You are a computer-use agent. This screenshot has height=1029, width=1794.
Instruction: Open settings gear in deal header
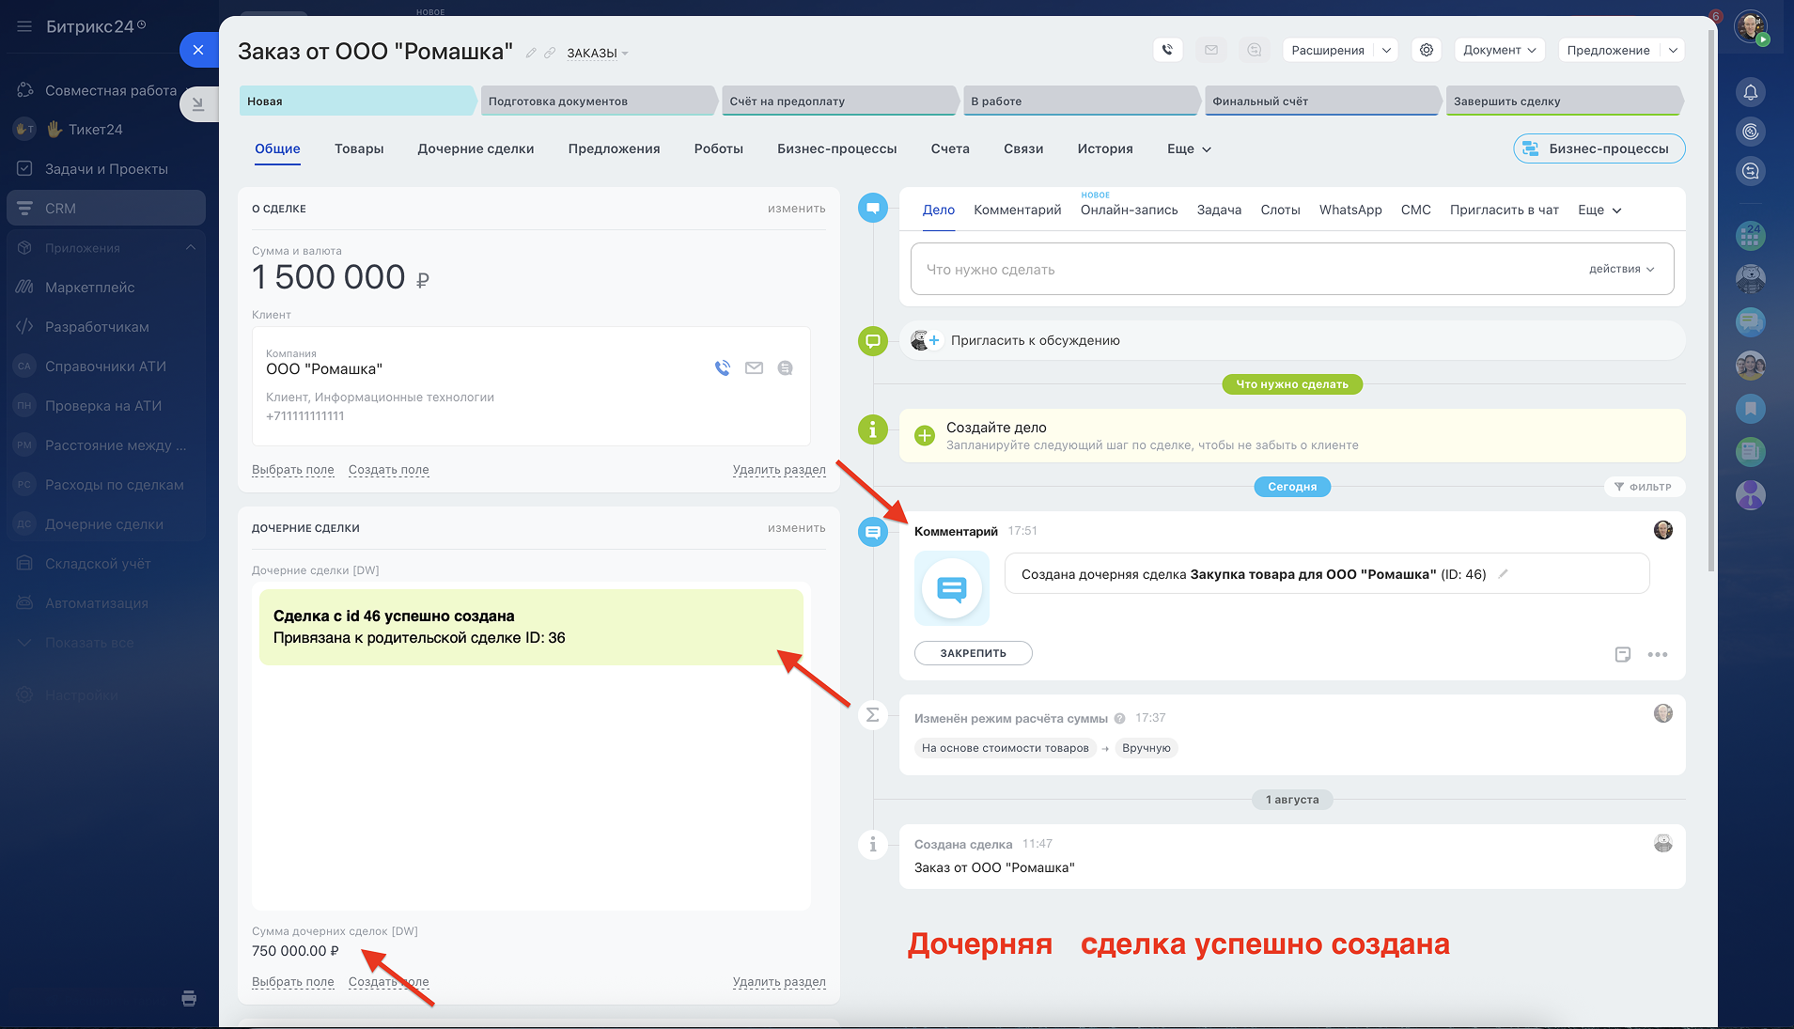click(1427, 50)
